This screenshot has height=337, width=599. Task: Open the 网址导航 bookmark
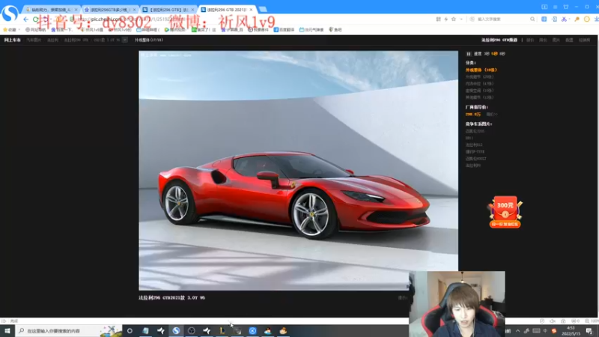point(35,29)
